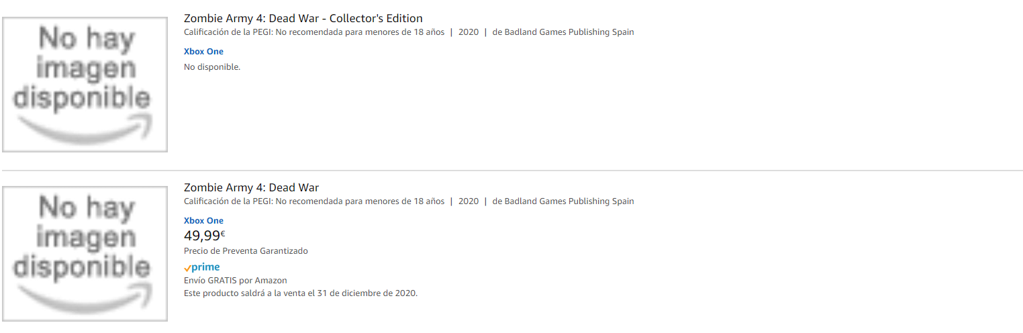
Task: Click the No disponible availability text
Action: (211, 67)
